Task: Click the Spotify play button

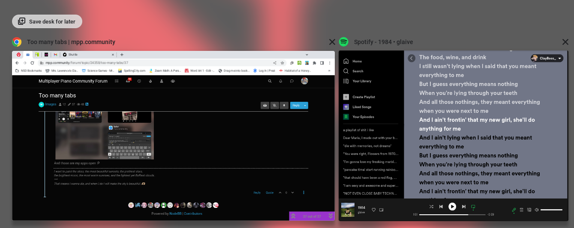Action: 452,207
